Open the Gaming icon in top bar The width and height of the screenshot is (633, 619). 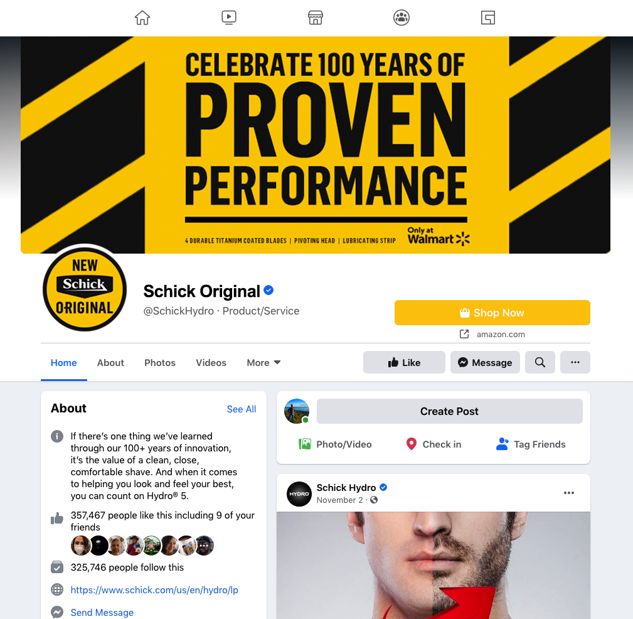click(x=487, y=18)
